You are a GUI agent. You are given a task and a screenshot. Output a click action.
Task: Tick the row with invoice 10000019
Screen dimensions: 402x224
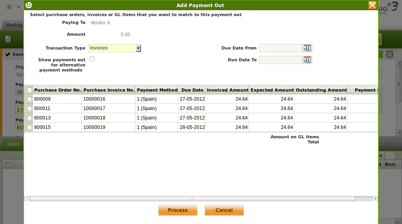tap(30, 127)
